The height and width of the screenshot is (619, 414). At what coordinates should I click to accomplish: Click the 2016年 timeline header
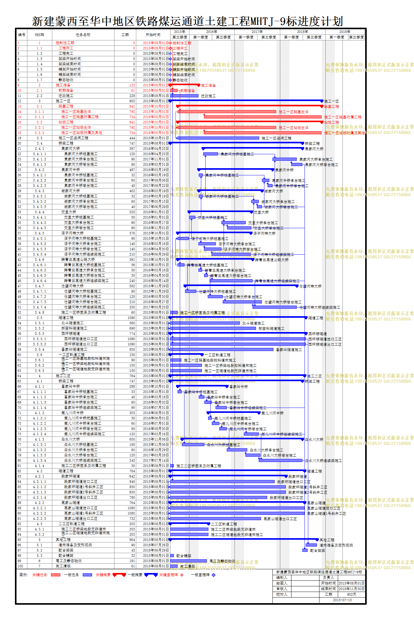(x=212, y=32)
